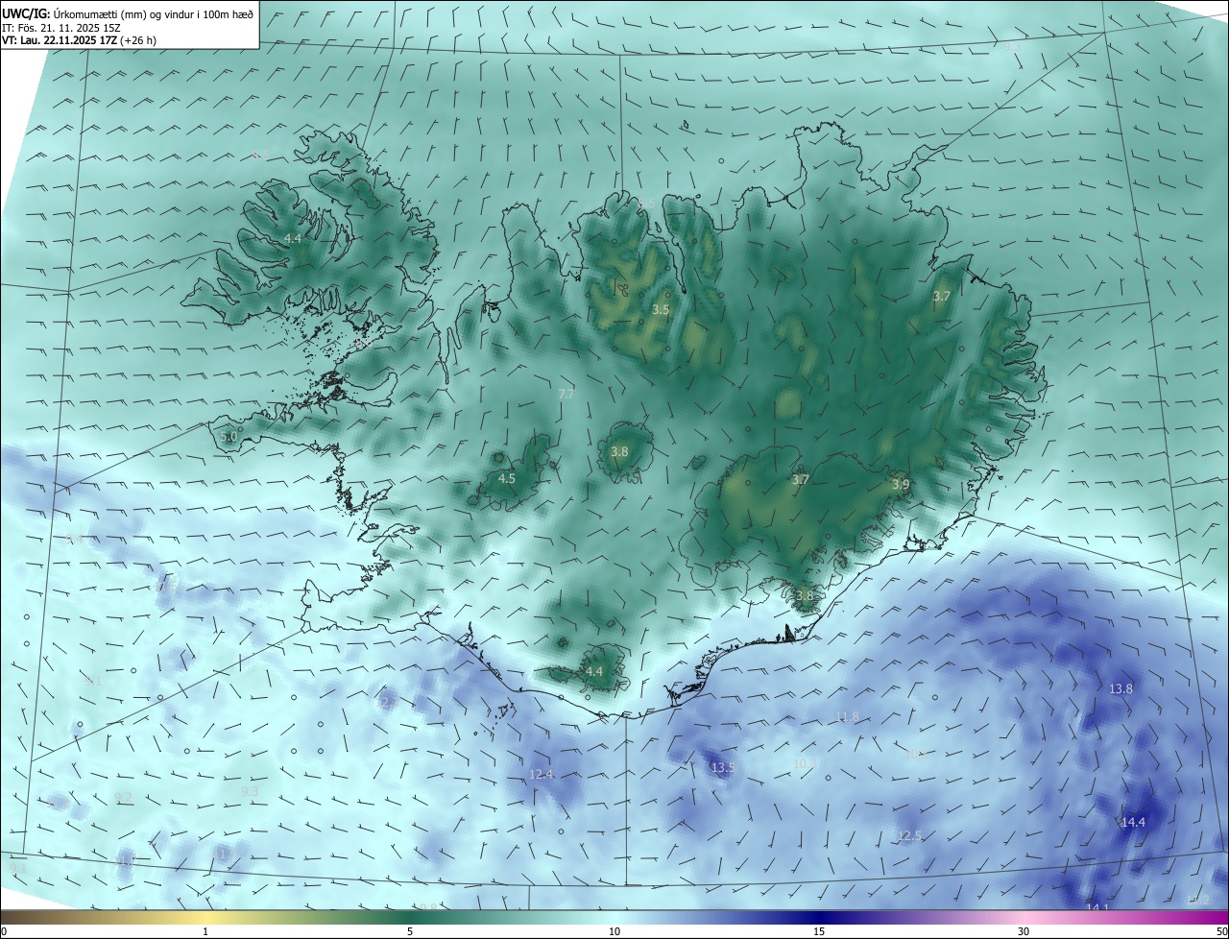Click the 10 tick label on the color scale

(x=614, y=931)
